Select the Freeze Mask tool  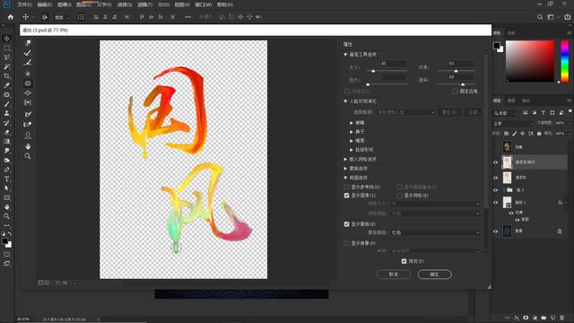tap(28, 114)
